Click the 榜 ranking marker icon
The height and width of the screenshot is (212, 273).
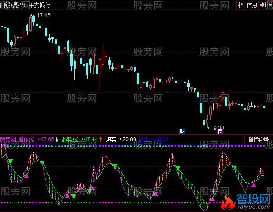[220, 131]
